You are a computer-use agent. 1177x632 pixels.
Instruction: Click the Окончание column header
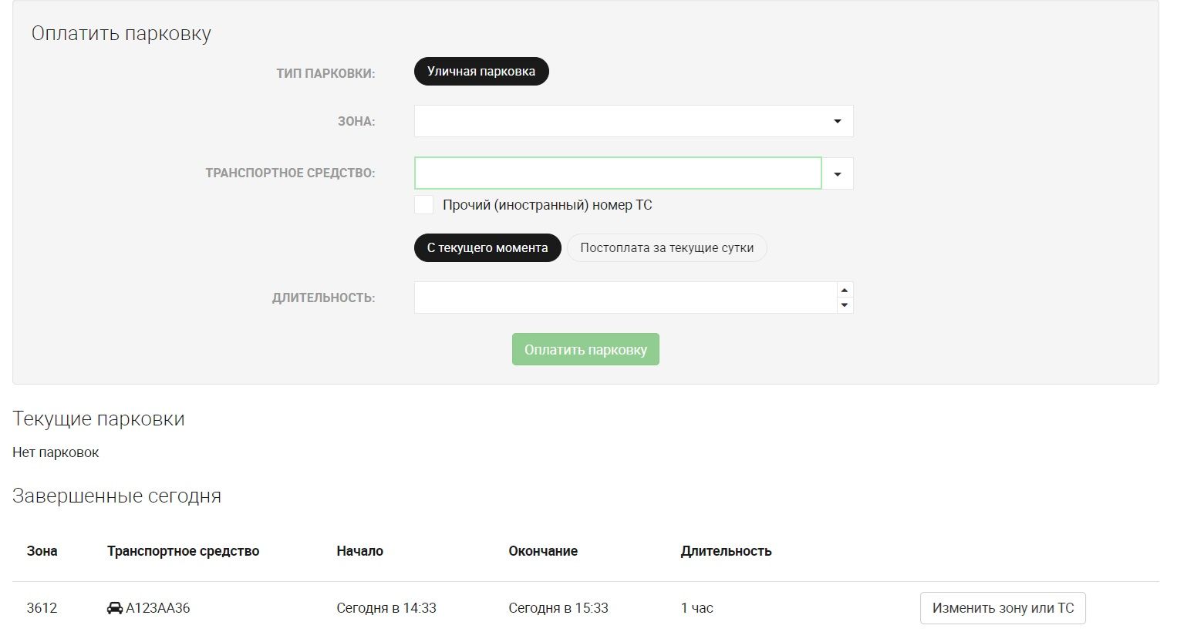click(x=543, y=551)
